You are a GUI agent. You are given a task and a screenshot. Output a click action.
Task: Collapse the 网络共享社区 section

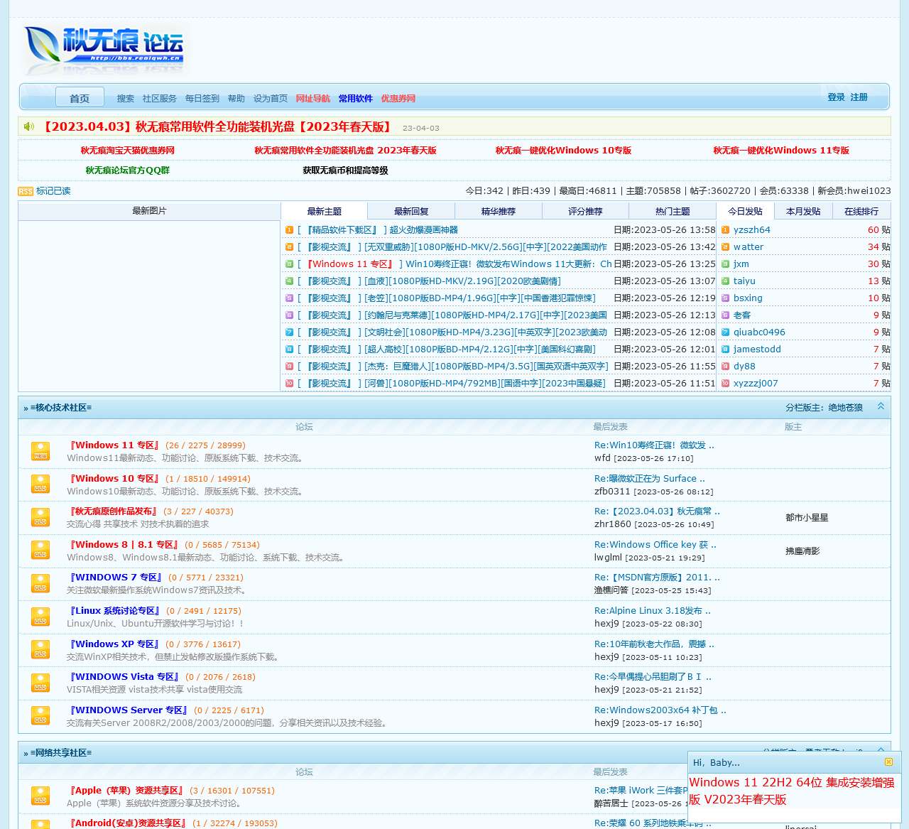[x=881, y=750]
